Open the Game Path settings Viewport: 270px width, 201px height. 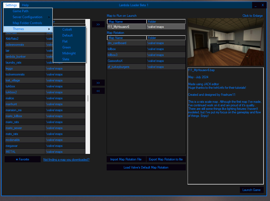pos(21,11)
